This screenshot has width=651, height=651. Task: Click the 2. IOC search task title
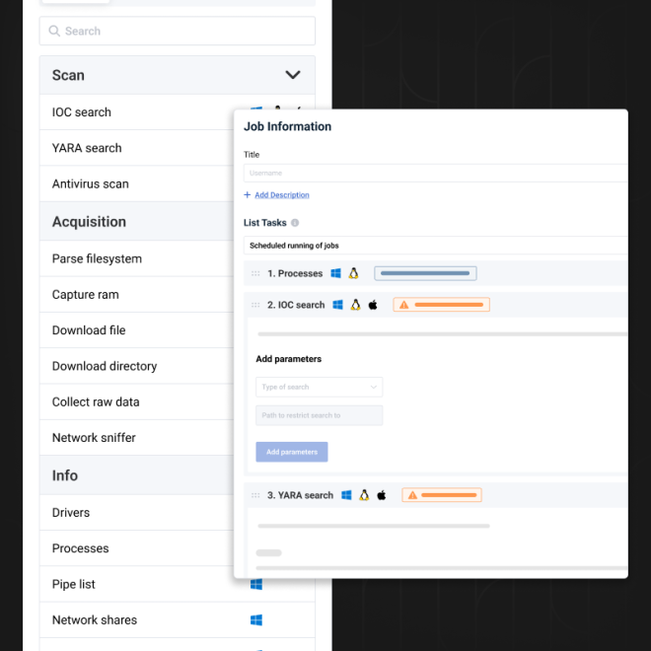click(296, 305)
